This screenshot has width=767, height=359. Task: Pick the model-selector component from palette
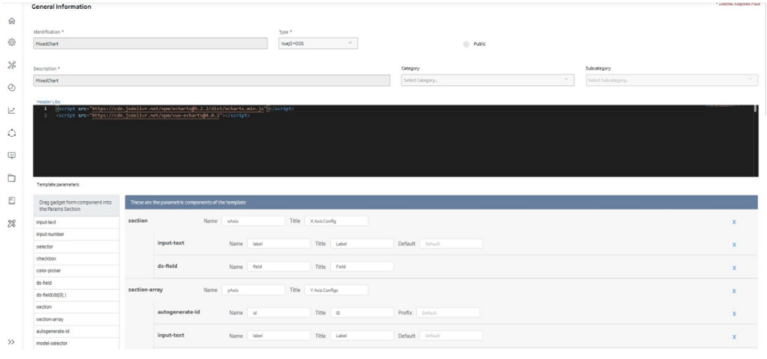click(76, 344)
